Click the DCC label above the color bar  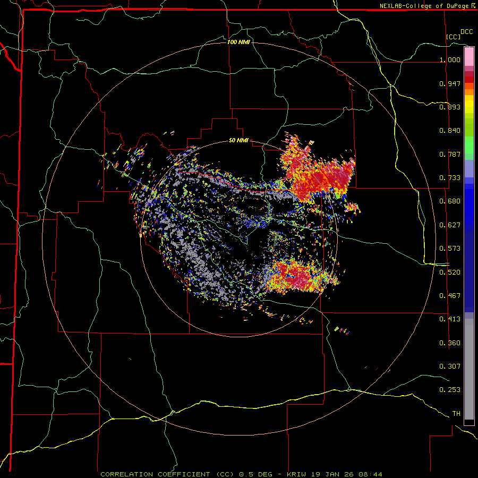click(x=466, y=32)
